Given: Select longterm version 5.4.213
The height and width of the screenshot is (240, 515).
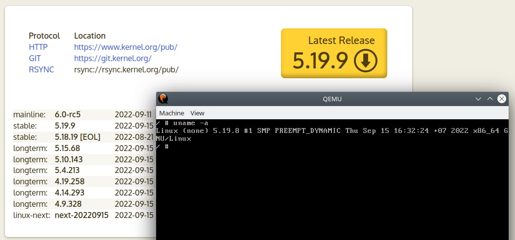Looking at the screenshot, I should click(x=67, y=171).
